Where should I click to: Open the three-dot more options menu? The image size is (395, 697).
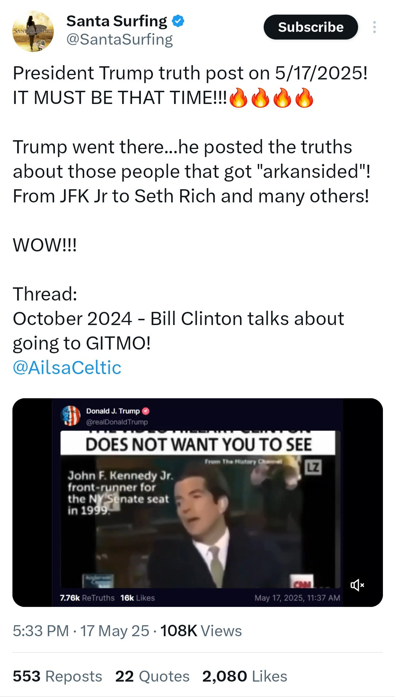click(x=374, y=27)
